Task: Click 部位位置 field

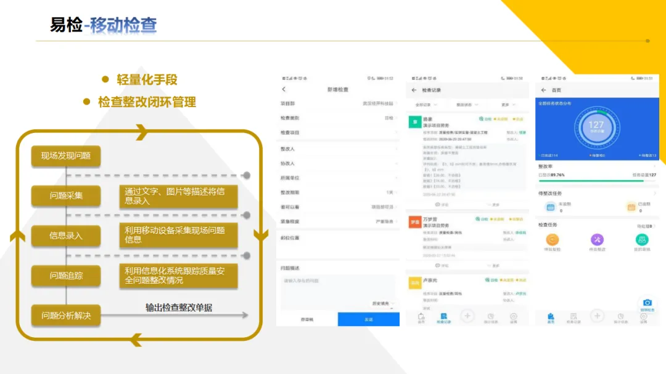Action: click(x=338, y=245)
